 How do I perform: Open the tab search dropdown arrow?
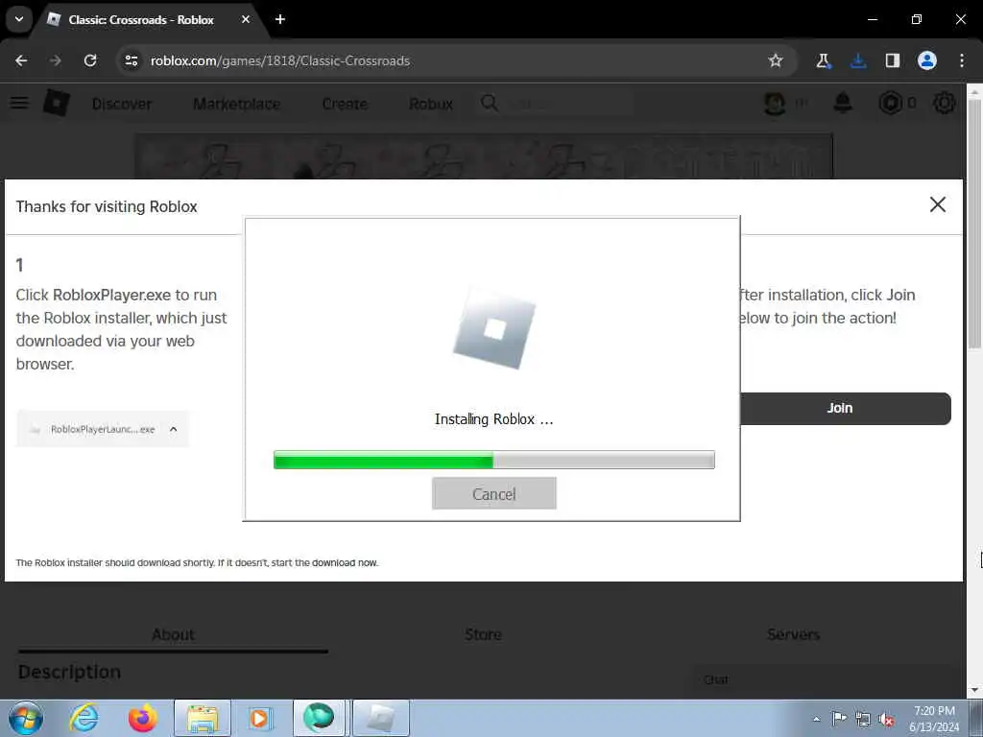pos(19,19)
